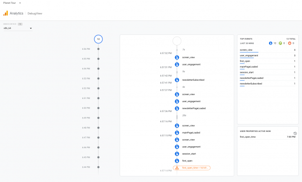Screen dimensions: 302x182
Task: Click the Analytics logo icon
Action: click(6, 13)
